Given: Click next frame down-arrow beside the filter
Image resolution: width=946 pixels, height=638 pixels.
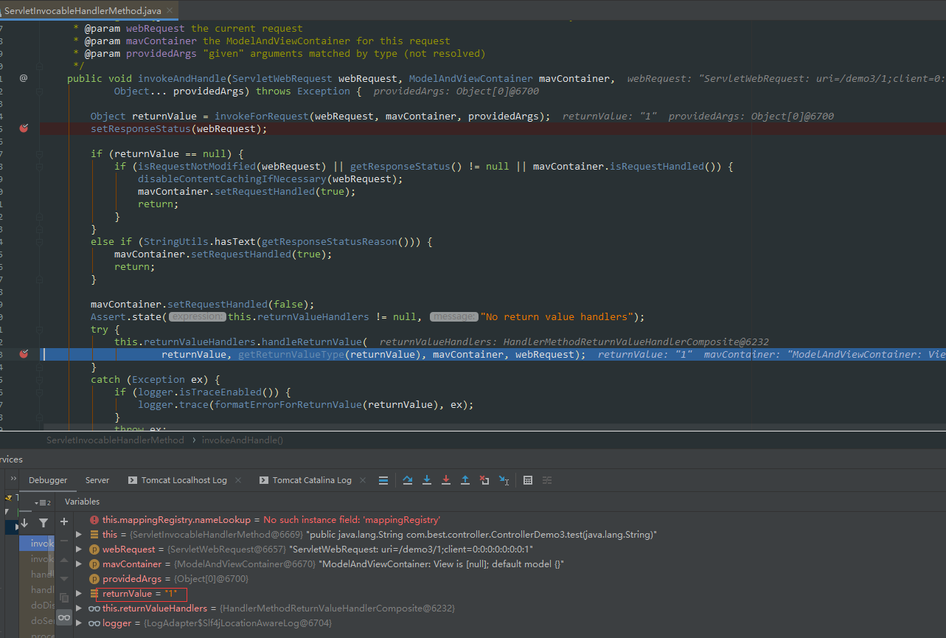Looking at the screenshot, I should click(24, 523).
